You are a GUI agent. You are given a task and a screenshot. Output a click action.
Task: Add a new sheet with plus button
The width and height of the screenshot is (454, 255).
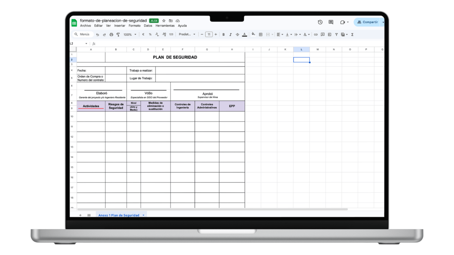(80, 215)
